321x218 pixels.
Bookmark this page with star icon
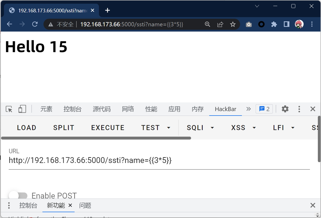tap(232, 24)
